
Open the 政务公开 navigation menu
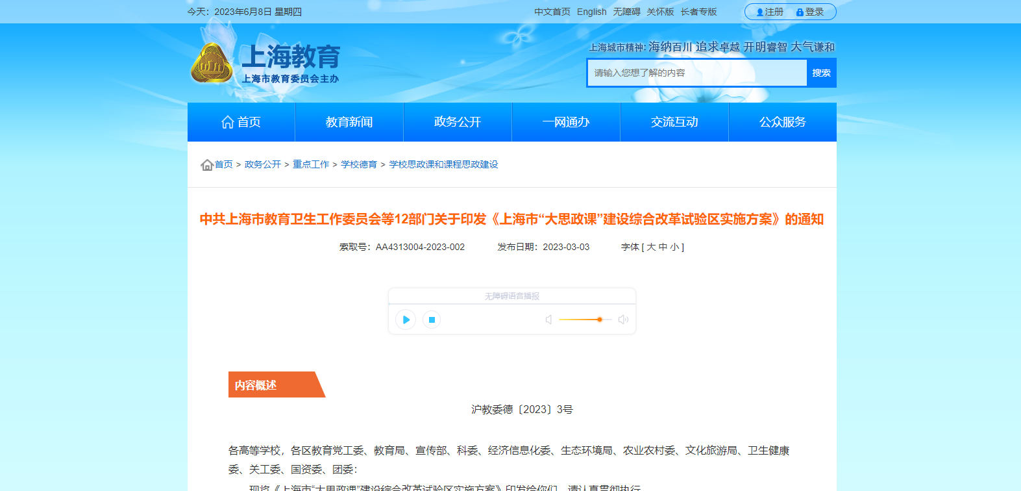458,122
